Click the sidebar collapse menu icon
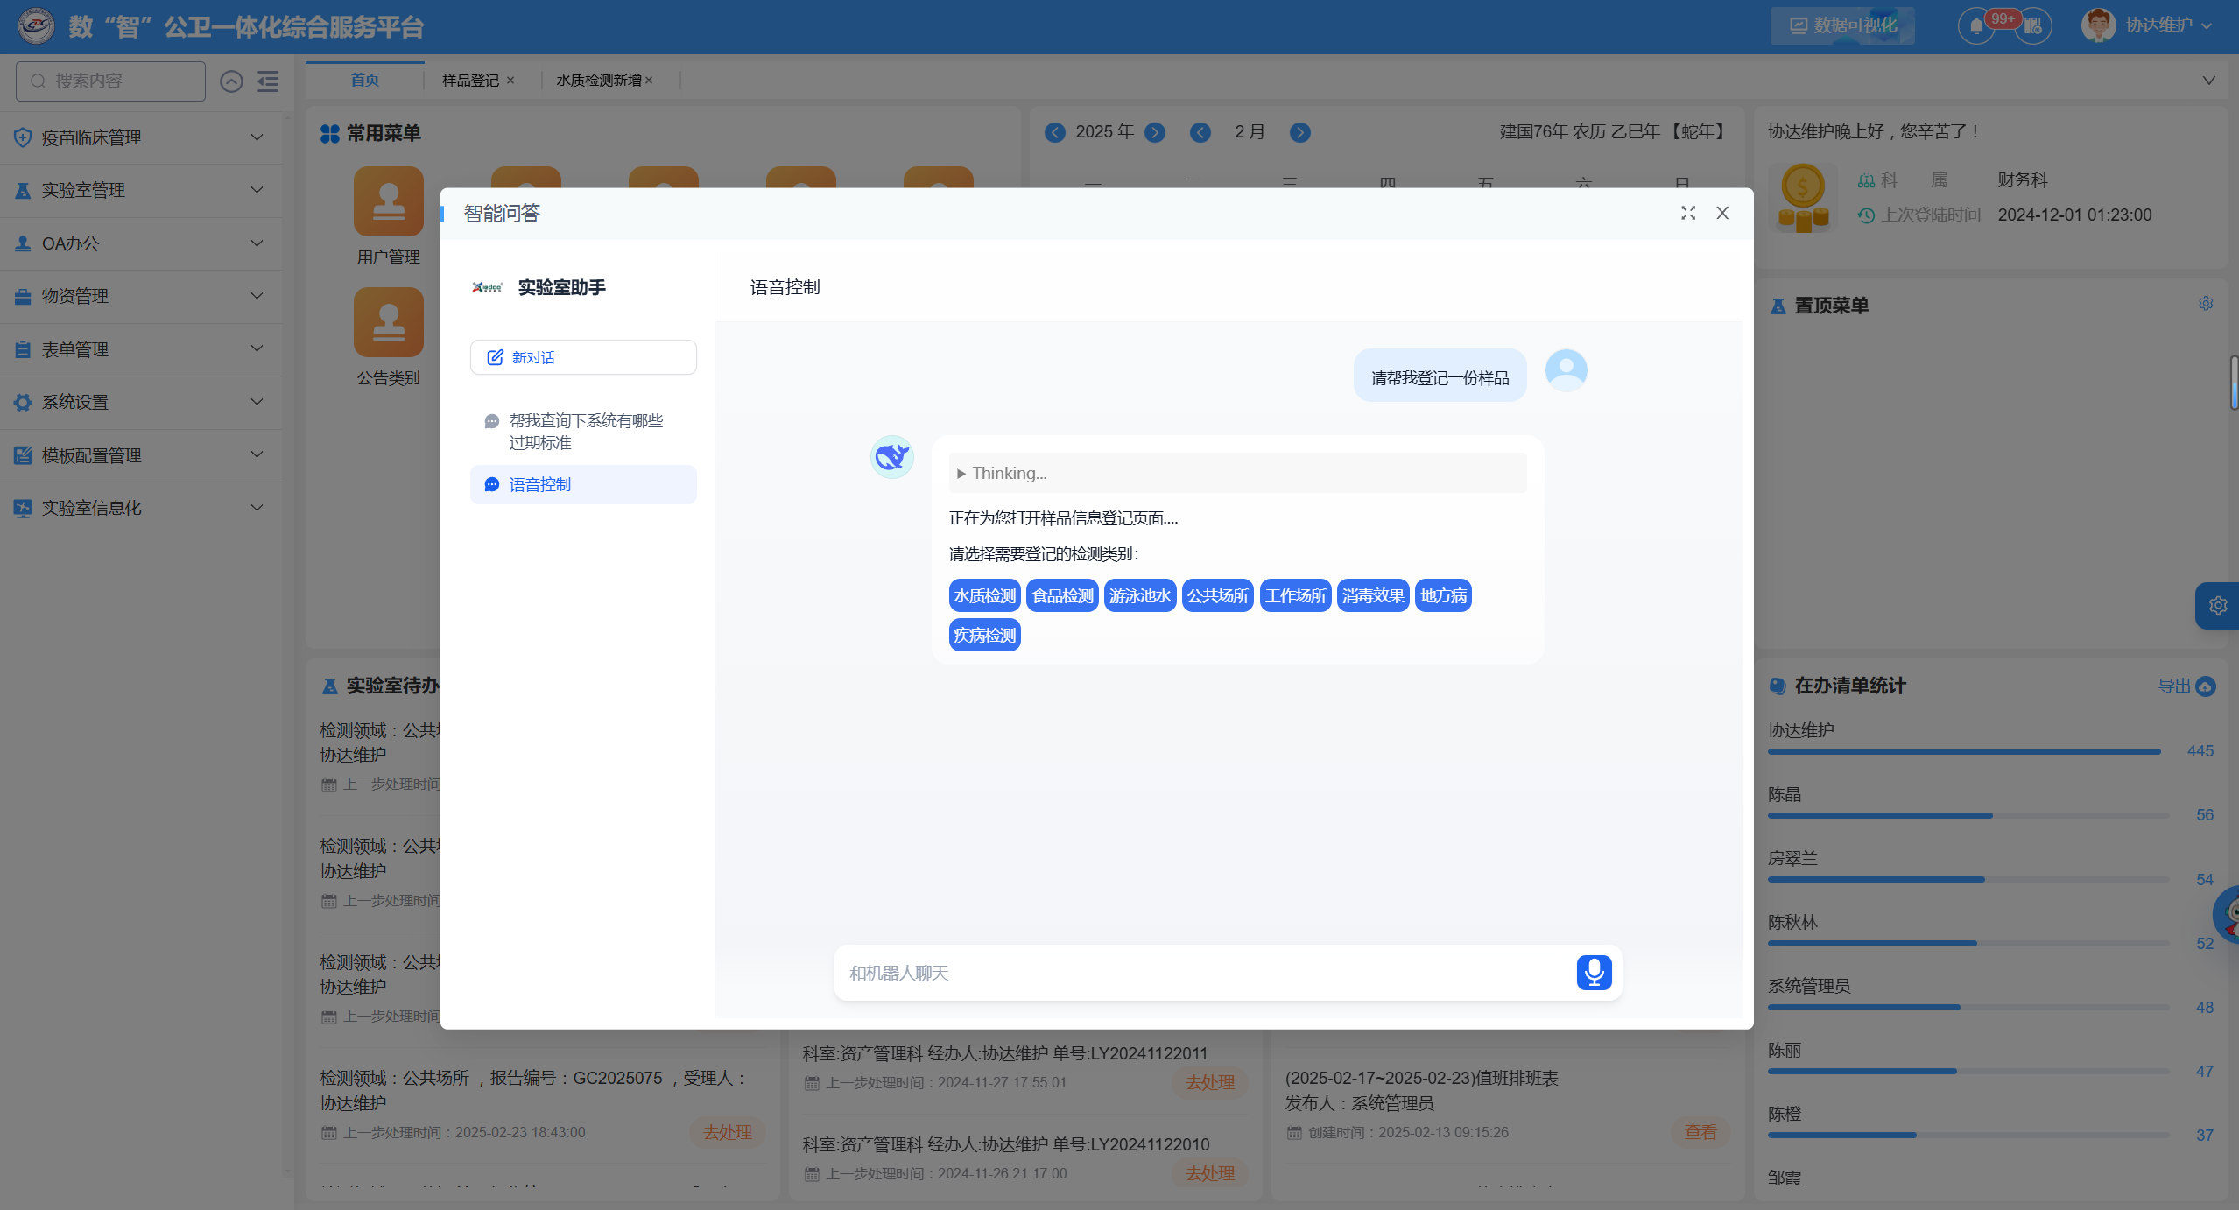2239x1210 pixels. click(x=268, y=81)
